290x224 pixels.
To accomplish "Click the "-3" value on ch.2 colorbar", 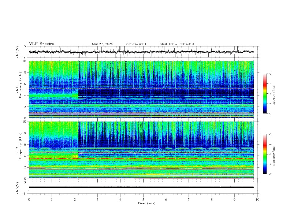I will pos(270,134).
